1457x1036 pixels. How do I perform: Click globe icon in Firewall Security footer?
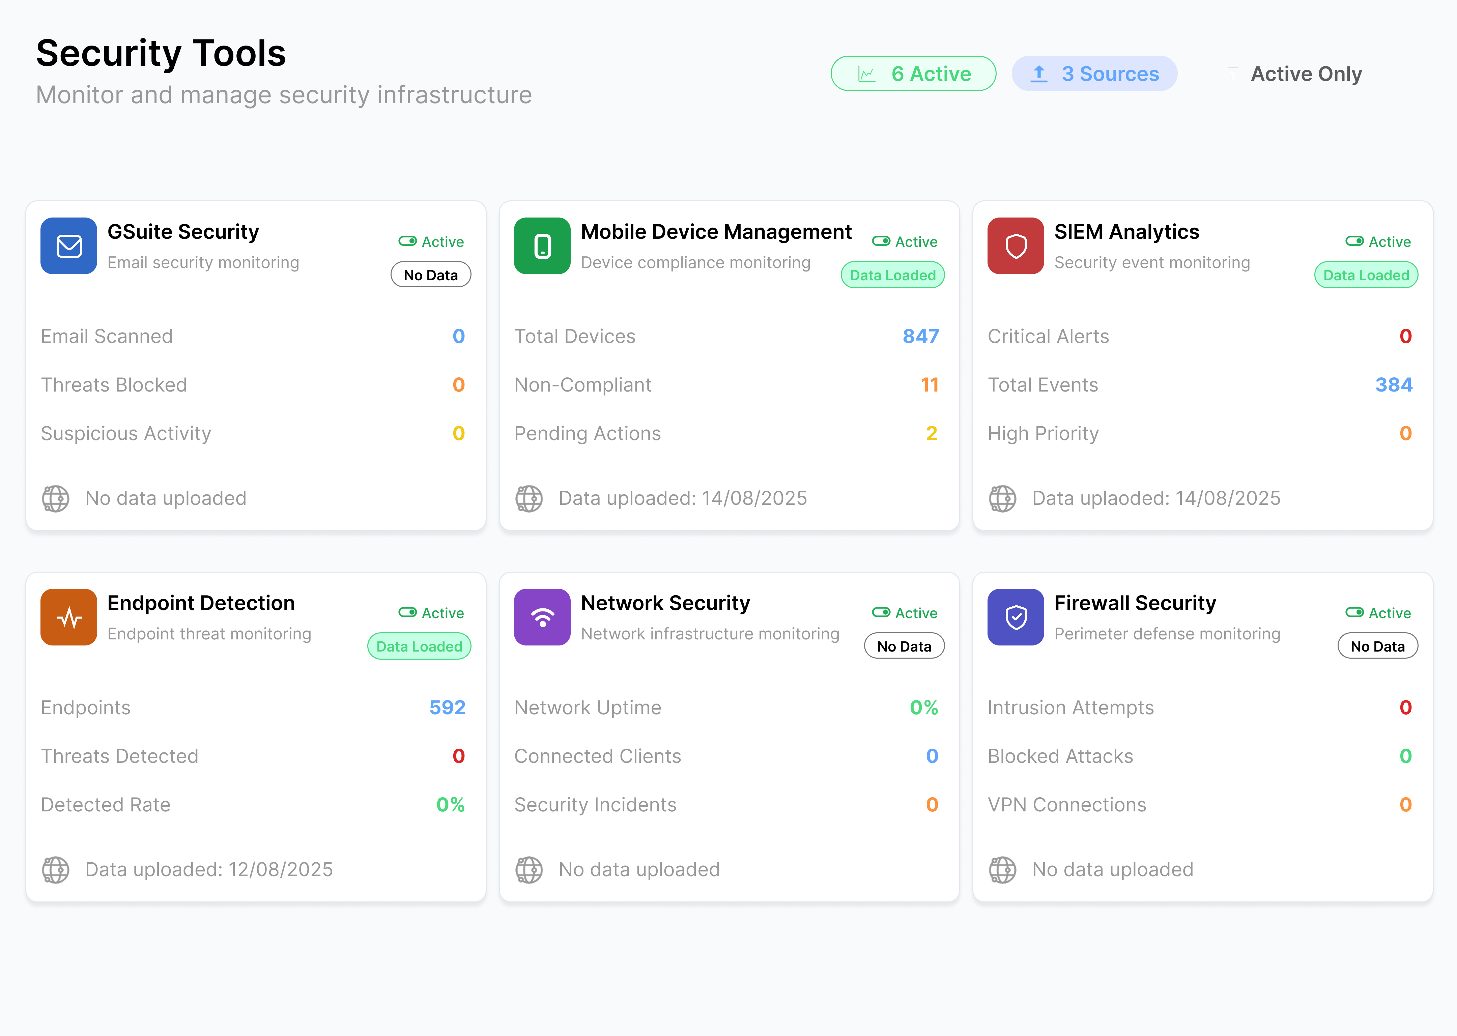click(x=1002, y=869)
